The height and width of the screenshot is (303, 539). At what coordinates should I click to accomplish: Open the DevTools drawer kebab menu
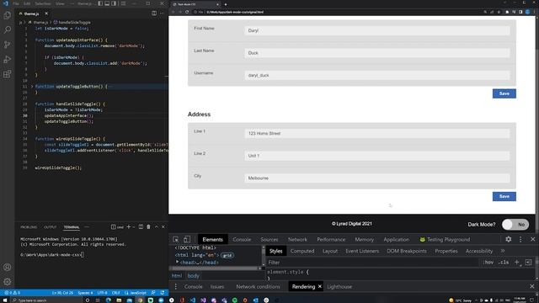pyautogui.click(x=176, y=286)
